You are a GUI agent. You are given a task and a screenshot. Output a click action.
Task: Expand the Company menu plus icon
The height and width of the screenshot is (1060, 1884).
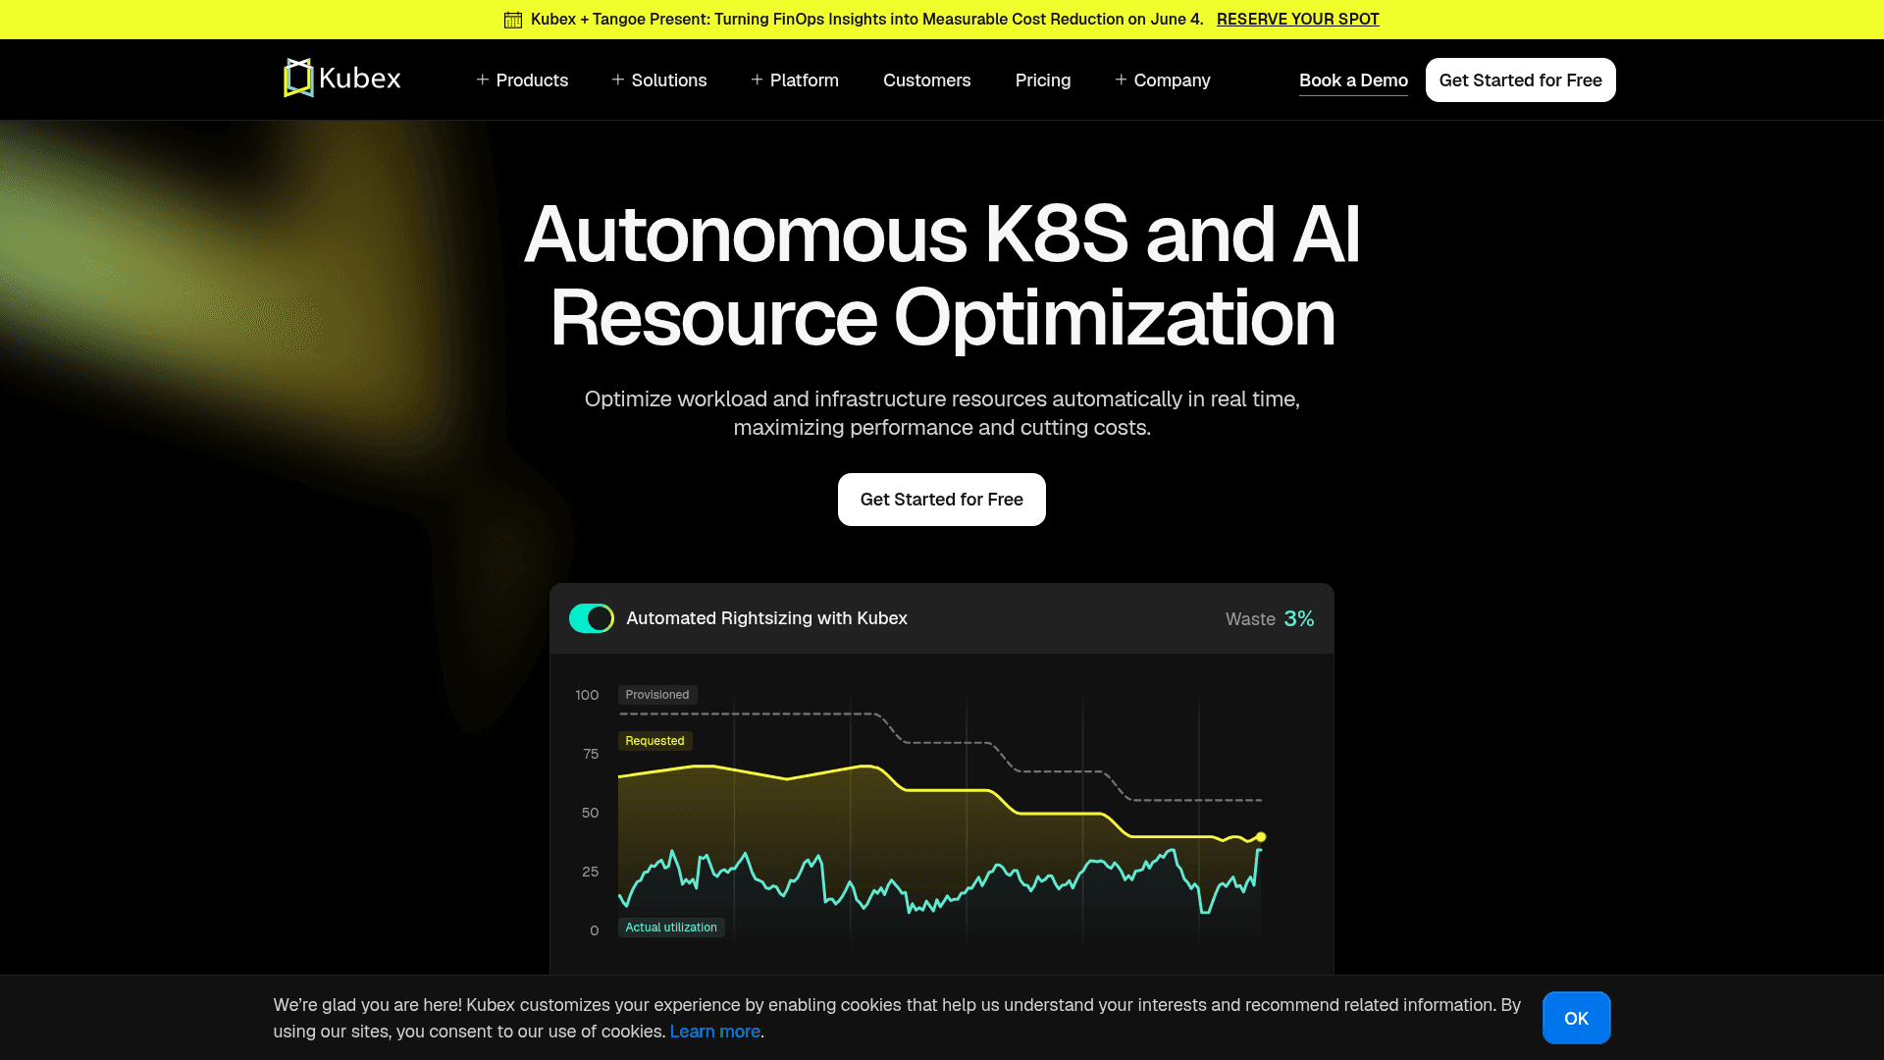(x=1121, y=79)
